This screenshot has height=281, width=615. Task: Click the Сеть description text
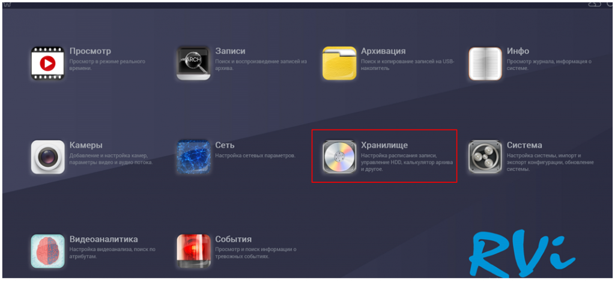tap(255, 156)
